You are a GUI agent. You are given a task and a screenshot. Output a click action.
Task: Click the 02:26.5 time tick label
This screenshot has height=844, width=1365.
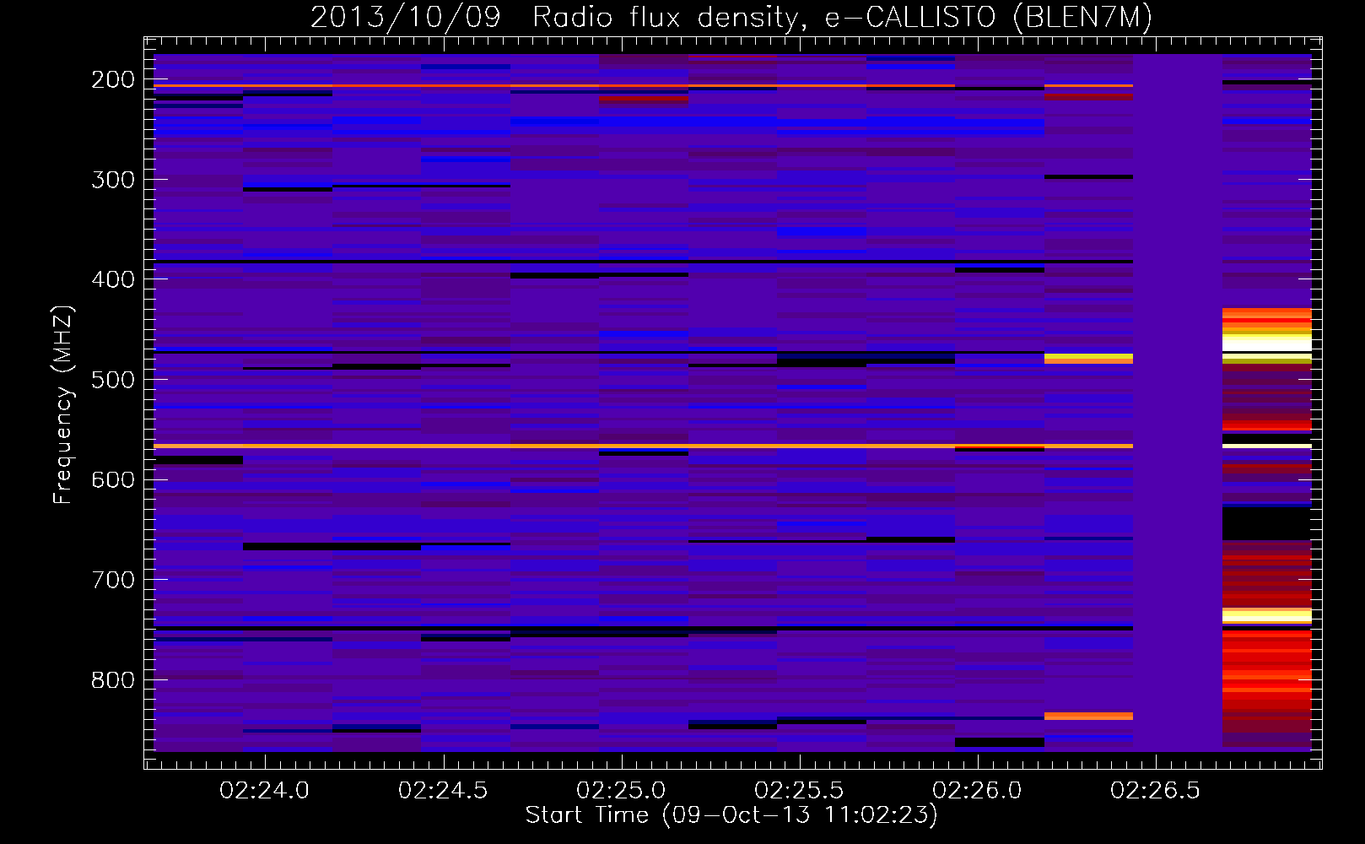point(1155,791)
